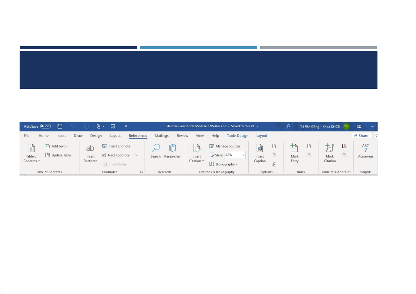
Task: Turn on the AutoSave switch
Action: click(45, 127)
